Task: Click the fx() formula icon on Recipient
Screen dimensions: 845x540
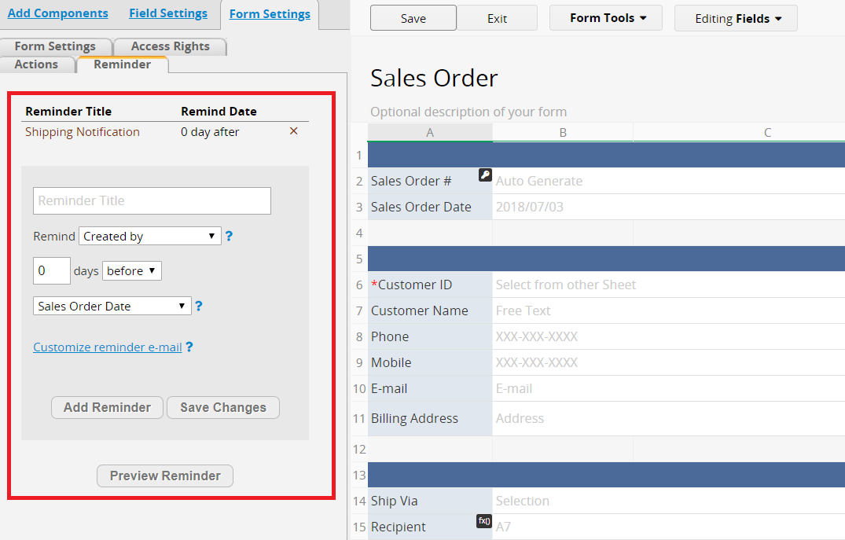Action: [484, 521]
